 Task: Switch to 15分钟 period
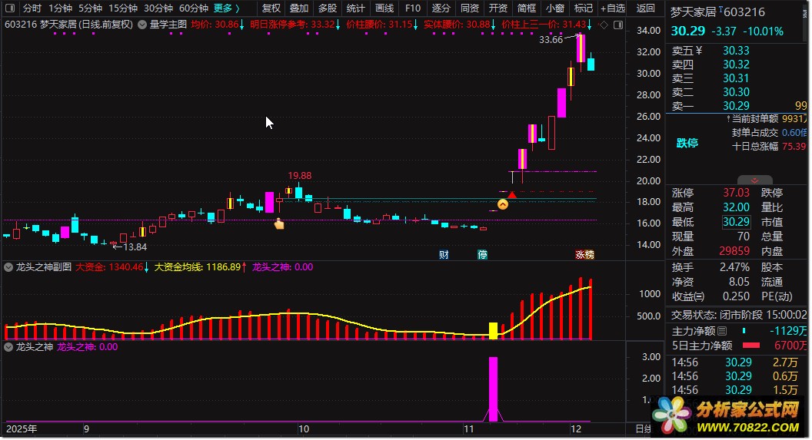123,8
